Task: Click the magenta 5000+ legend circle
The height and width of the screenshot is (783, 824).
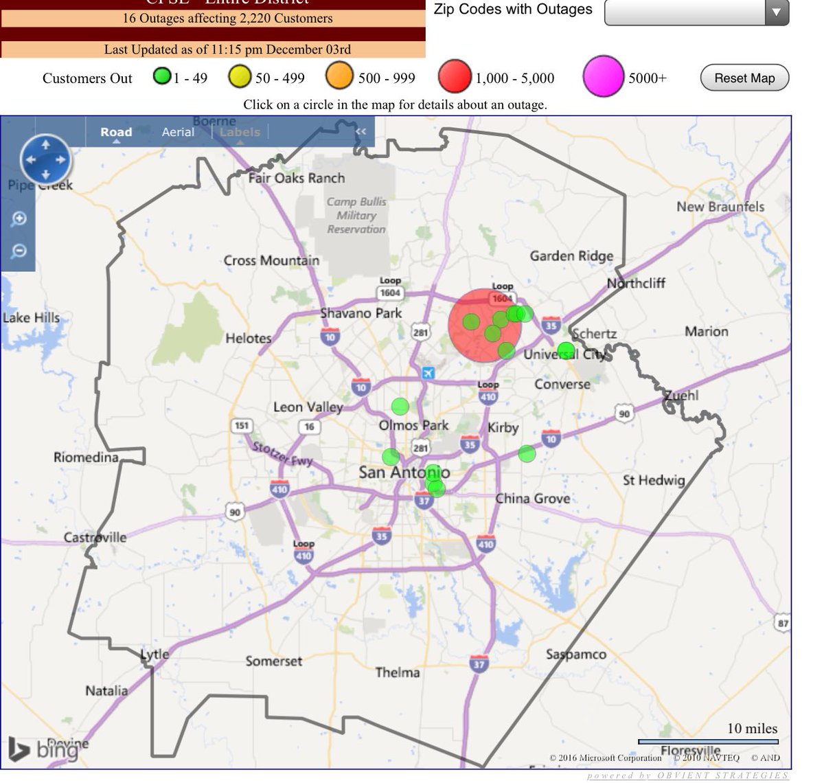Action: click(x=603, y=76)
